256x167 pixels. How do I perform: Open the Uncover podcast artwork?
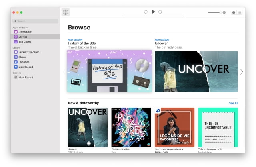88,127
